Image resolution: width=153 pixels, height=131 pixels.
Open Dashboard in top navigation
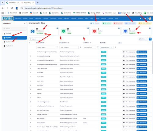pos(18,18)
